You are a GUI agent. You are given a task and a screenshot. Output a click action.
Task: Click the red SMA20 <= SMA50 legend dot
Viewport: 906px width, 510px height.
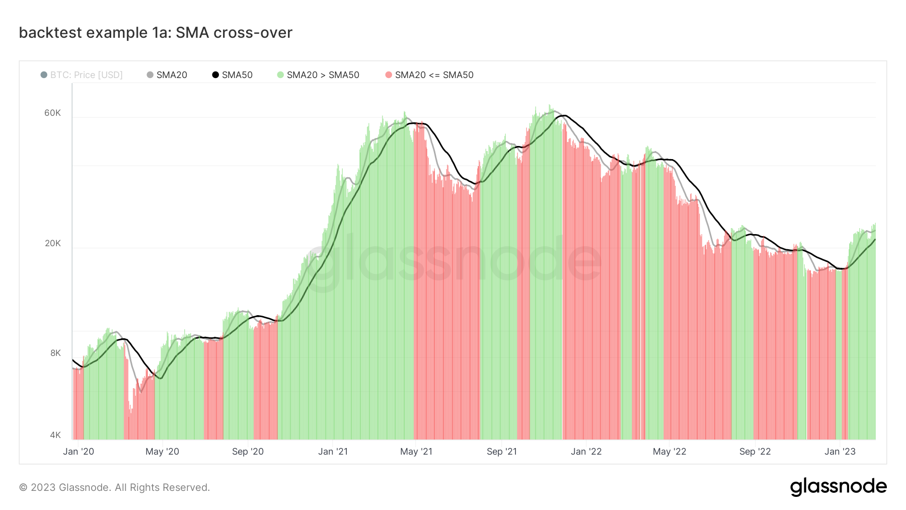tap(388, 75)
